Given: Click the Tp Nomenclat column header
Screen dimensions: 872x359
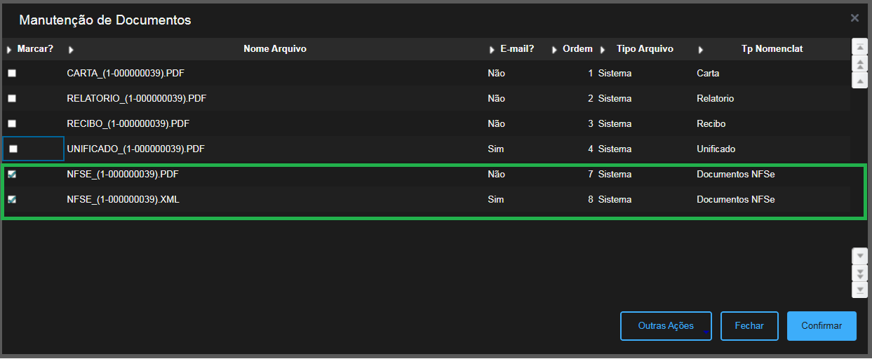Looking at the screenshot, I should 772,49.
